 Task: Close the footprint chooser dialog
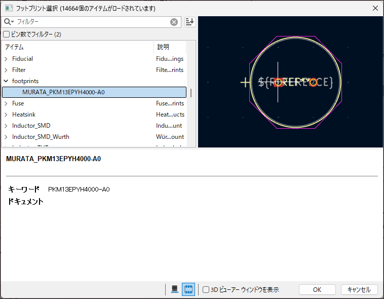375,8
